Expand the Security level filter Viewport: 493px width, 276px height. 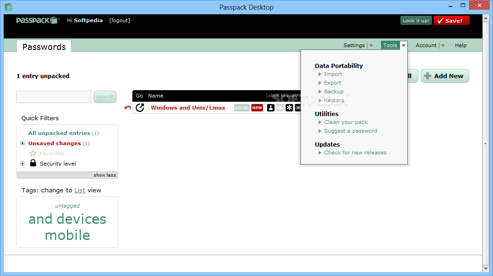tap(22, 163)
